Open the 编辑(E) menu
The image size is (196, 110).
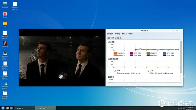coord(117,34)
